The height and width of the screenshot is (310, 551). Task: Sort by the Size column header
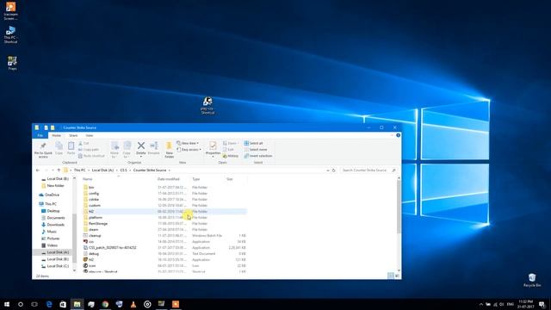pyautogui.click(x=230, y=179)
